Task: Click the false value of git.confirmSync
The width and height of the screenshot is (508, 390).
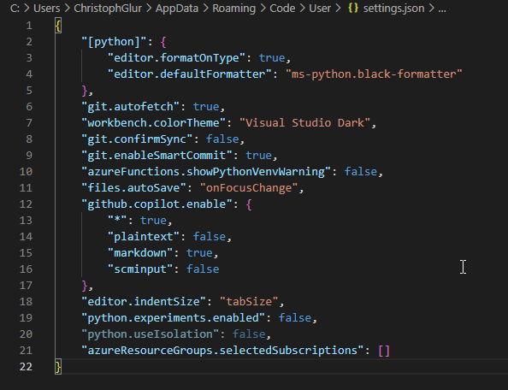Action: (x=222, y=139)
